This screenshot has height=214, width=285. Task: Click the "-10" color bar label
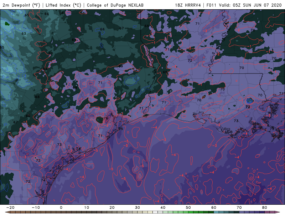tap(36, 208)
